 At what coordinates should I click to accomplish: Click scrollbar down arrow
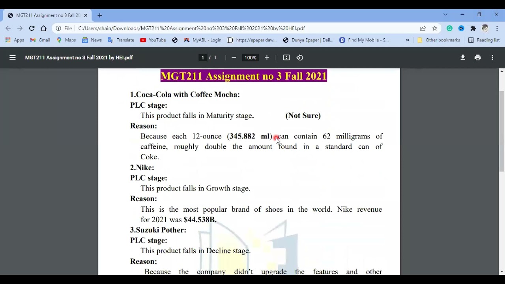pyautogui.click(x=501, y=272)
